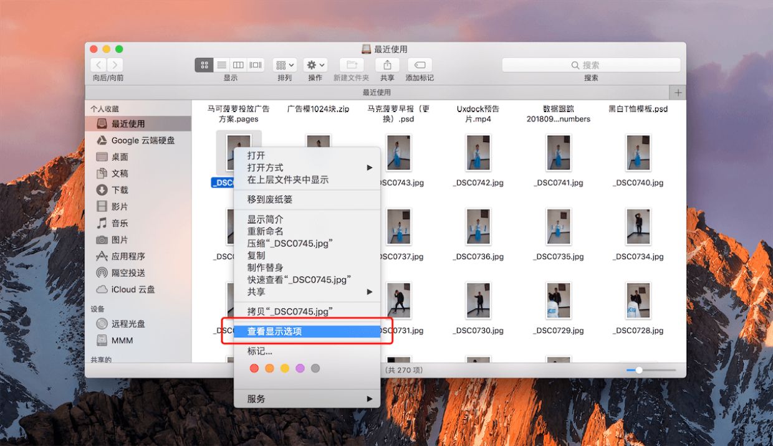Select the _DSC0729.jpg thumbnail

coord(559,300)
